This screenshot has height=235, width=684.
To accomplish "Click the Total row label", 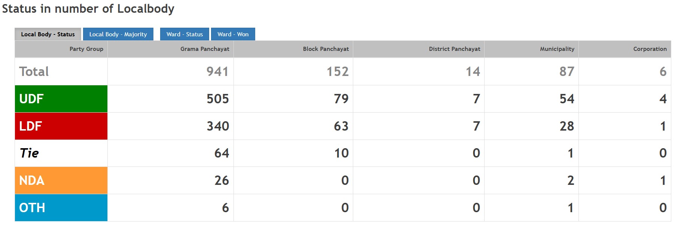I will 34,71.
